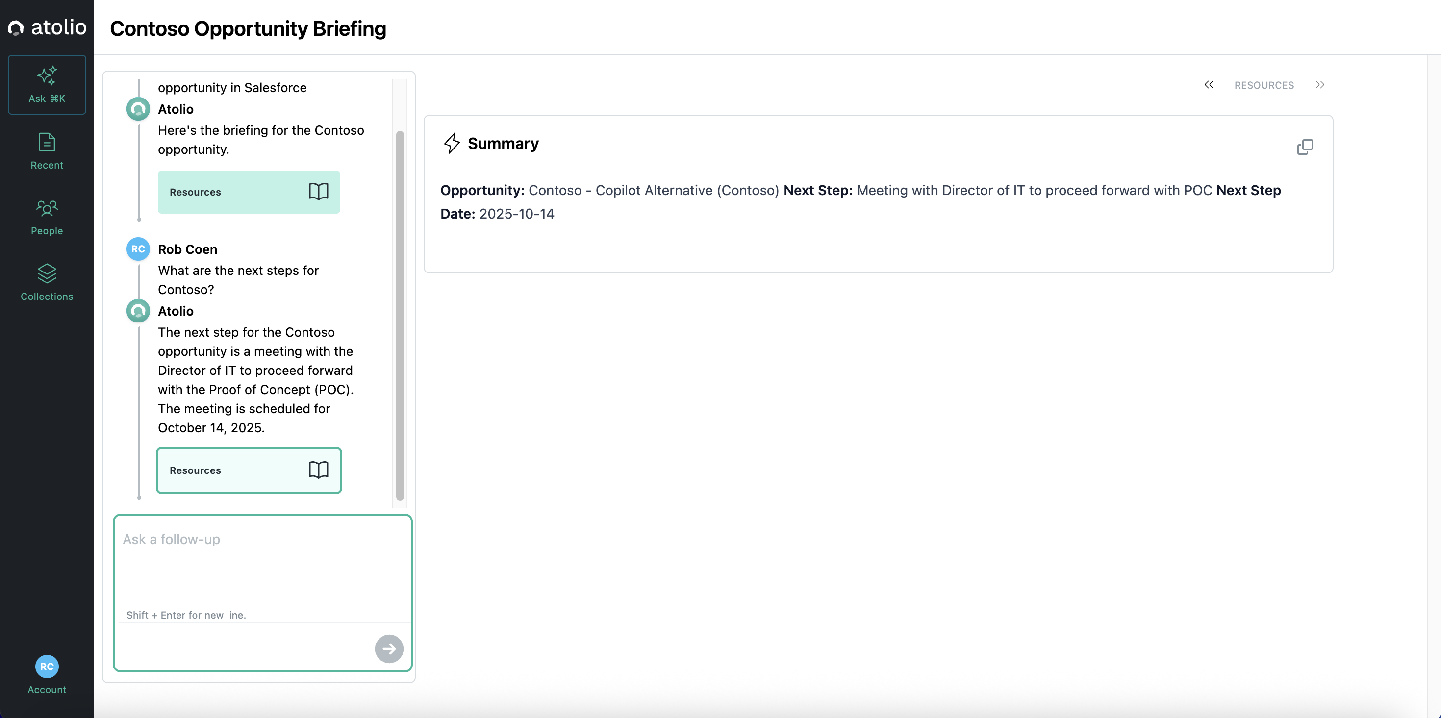Screen dimensions: 1441x718
Task: Open the Ask sparkle icon in sidebar
Action: pos(47,76)
